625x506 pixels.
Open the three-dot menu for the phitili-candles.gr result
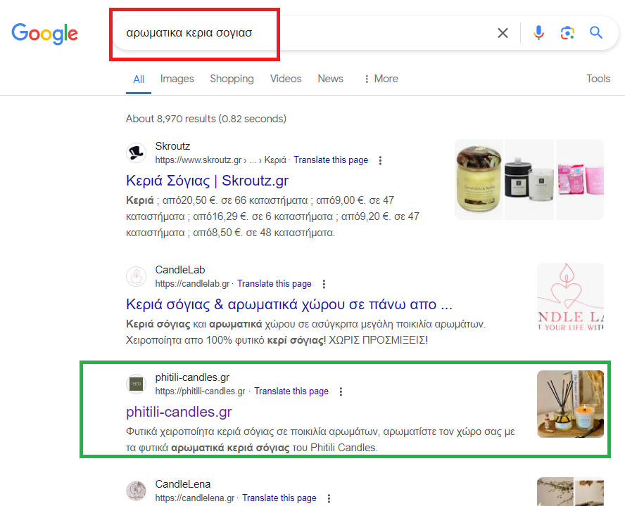[341, 391]
